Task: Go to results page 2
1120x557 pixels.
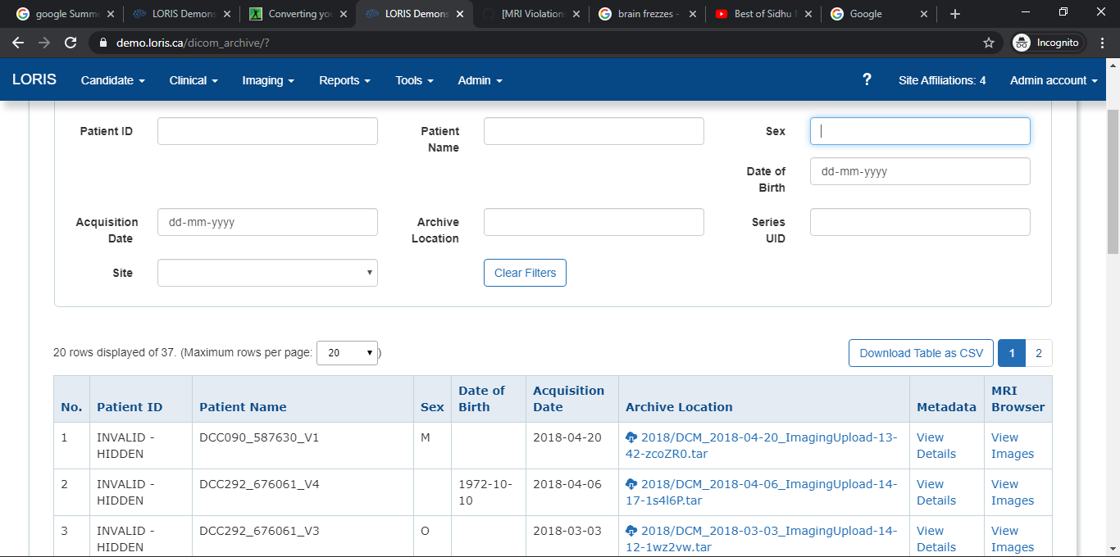Action: tap(1038, 352)
